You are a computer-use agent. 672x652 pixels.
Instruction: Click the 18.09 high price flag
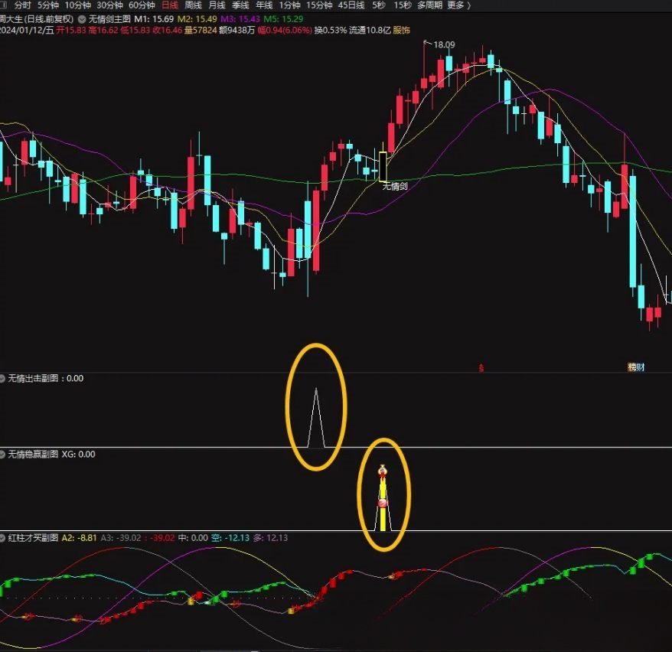pos(443,45)
